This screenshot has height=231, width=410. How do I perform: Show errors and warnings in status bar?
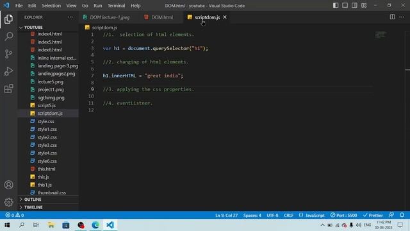15,215
